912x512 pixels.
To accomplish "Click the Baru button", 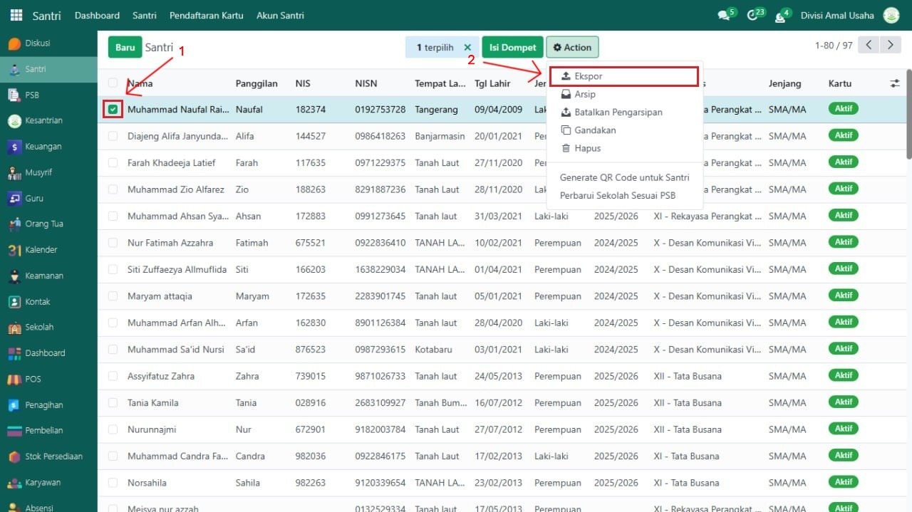I will tap(125, 48).
